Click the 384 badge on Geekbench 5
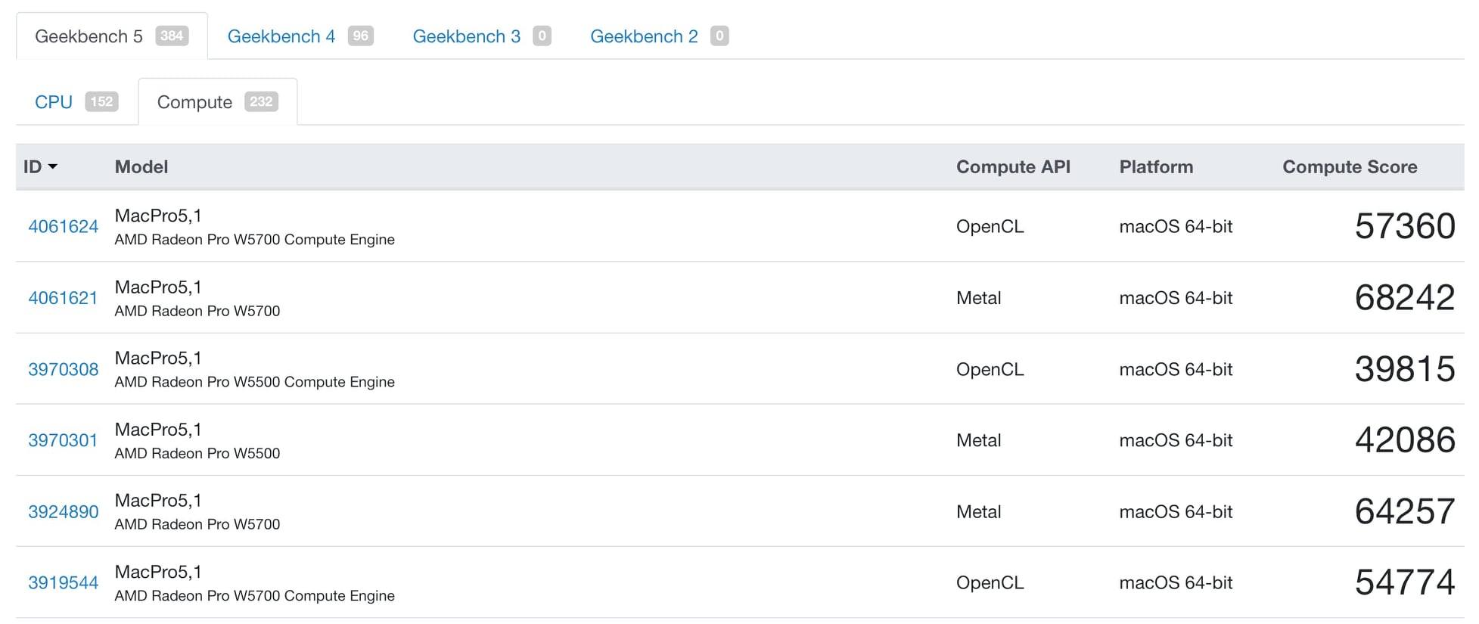1479x624 pixels. 172,36
